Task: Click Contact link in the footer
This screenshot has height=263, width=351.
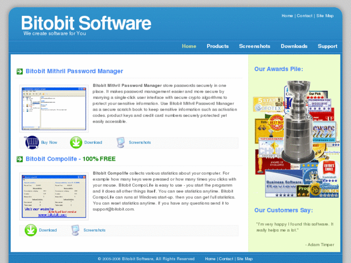Action: [226, 259]
